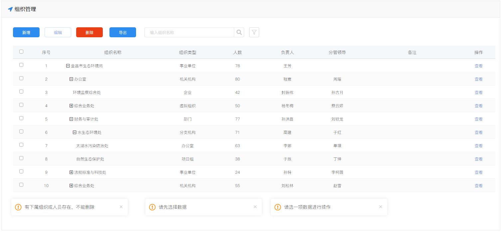Check 法规标准与科技处 row checkbox
This screenshot has height=233, width=504.
tap(21, 171)
